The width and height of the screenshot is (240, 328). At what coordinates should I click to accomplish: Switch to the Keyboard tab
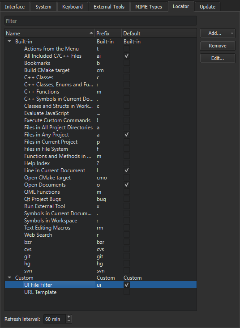click(73, 7)
